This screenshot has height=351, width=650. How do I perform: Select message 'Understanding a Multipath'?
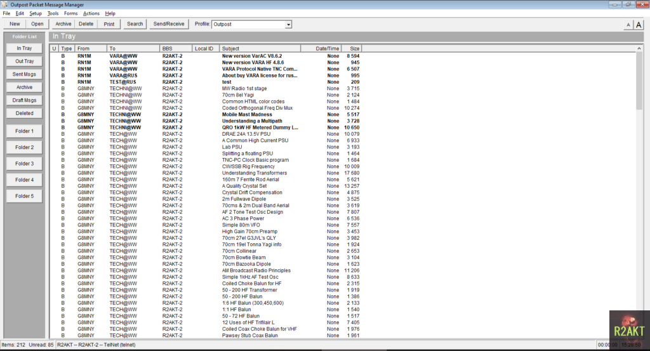(x=206, y=121)
